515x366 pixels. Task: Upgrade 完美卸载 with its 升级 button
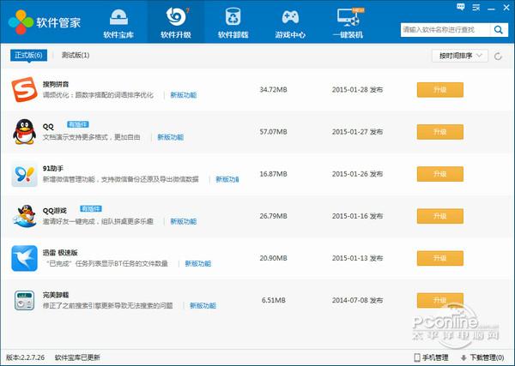click(x=440, y=300)
